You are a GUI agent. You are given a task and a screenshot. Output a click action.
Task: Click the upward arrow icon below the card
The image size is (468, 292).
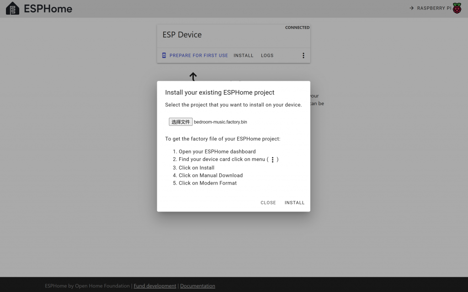coord(193,76)
